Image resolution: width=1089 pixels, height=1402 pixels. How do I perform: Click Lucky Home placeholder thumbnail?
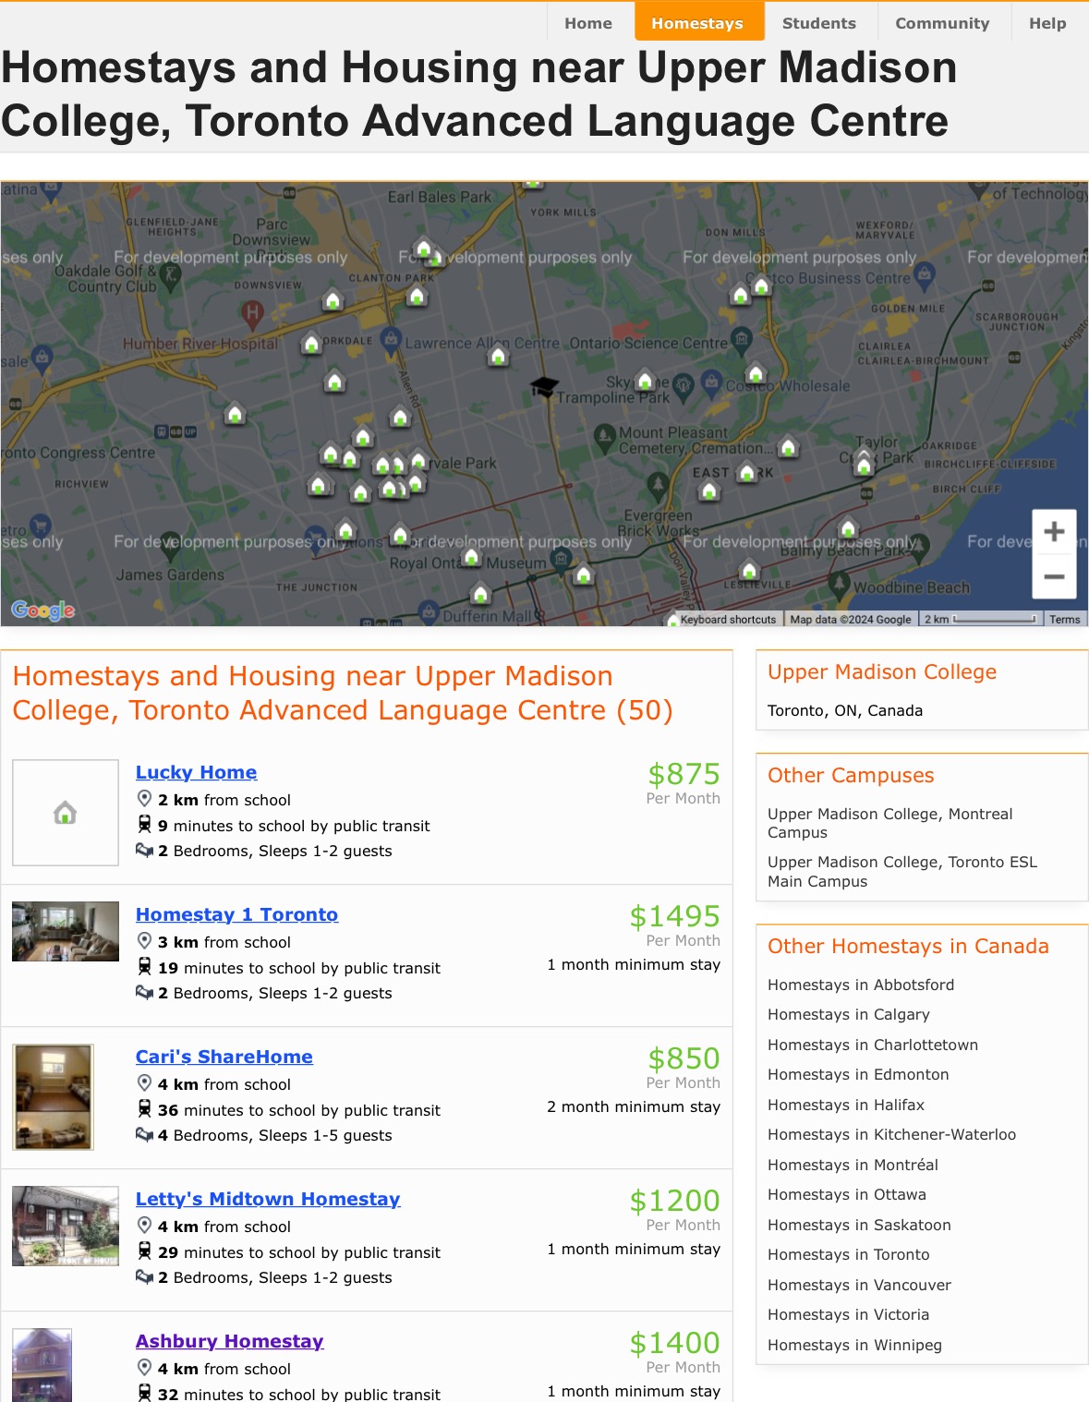click(x=66, y=813)
